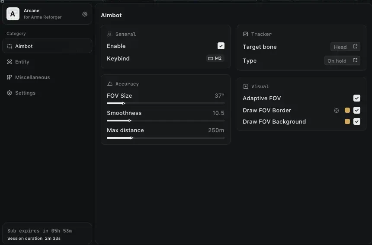This screenshot has height=245, width=372.
Task: Open Draw FOV Border gear settings
Action: pyautogui.click(x=337, y=111)
